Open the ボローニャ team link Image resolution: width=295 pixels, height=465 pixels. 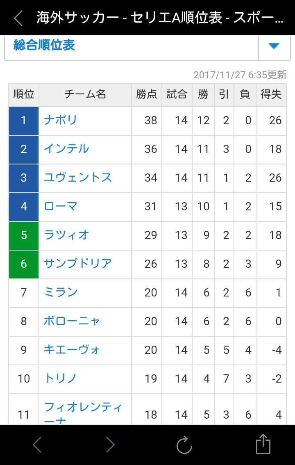click(x=72, y=321)
